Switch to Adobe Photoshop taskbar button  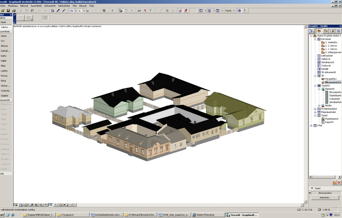click(x=208, y=215)
